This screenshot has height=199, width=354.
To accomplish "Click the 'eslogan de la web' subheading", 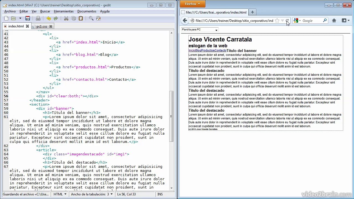I will (x=208, y=46).
